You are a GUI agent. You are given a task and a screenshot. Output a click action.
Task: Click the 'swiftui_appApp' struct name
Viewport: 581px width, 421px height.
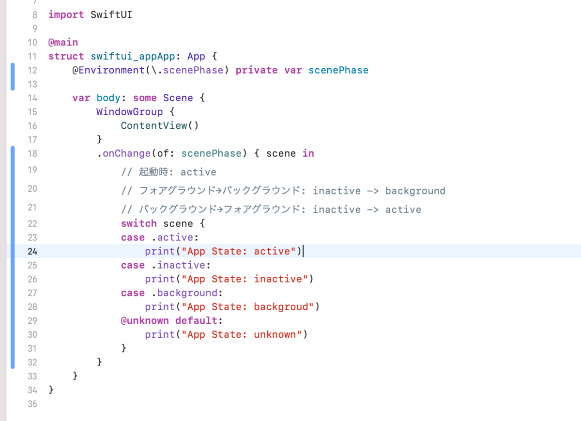tap(132, 57)
